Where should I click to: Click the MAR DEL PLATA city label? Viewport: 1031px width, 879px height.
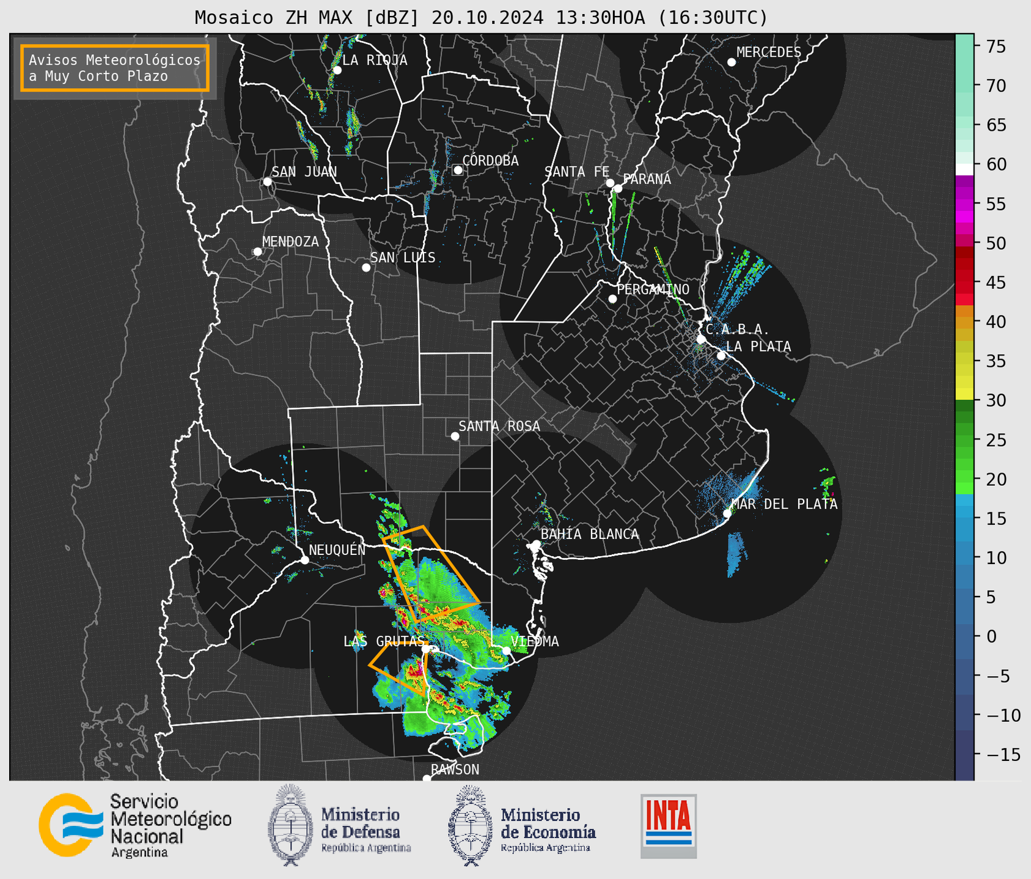tap(785, 504)
